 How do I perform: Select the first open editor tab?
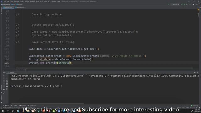tap(8, 8)
